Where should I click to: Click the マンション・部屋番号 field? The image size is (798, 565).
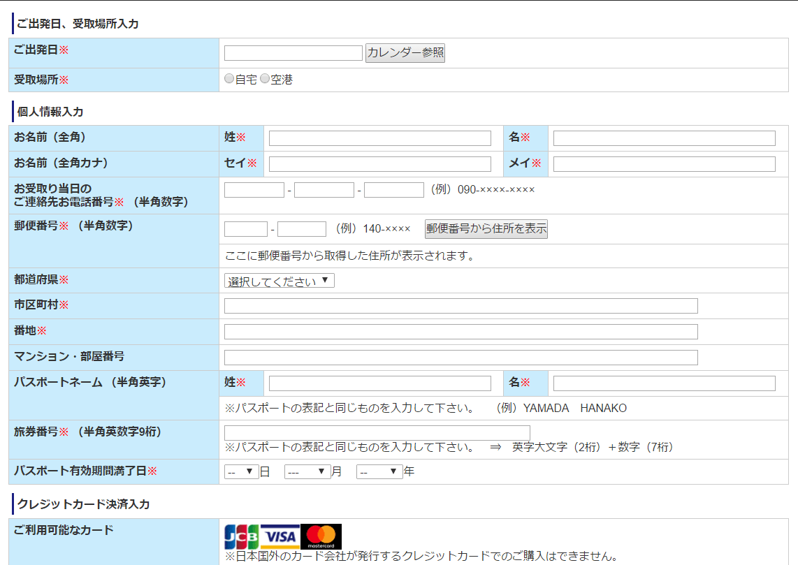[x=460, y=358]
